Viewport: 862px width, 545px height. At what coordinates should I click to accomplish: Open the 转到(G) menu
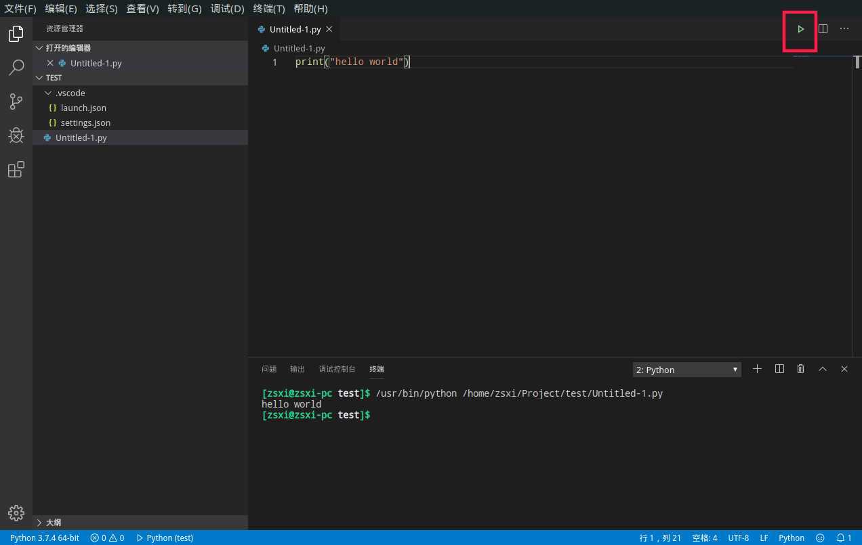point(184,9)
